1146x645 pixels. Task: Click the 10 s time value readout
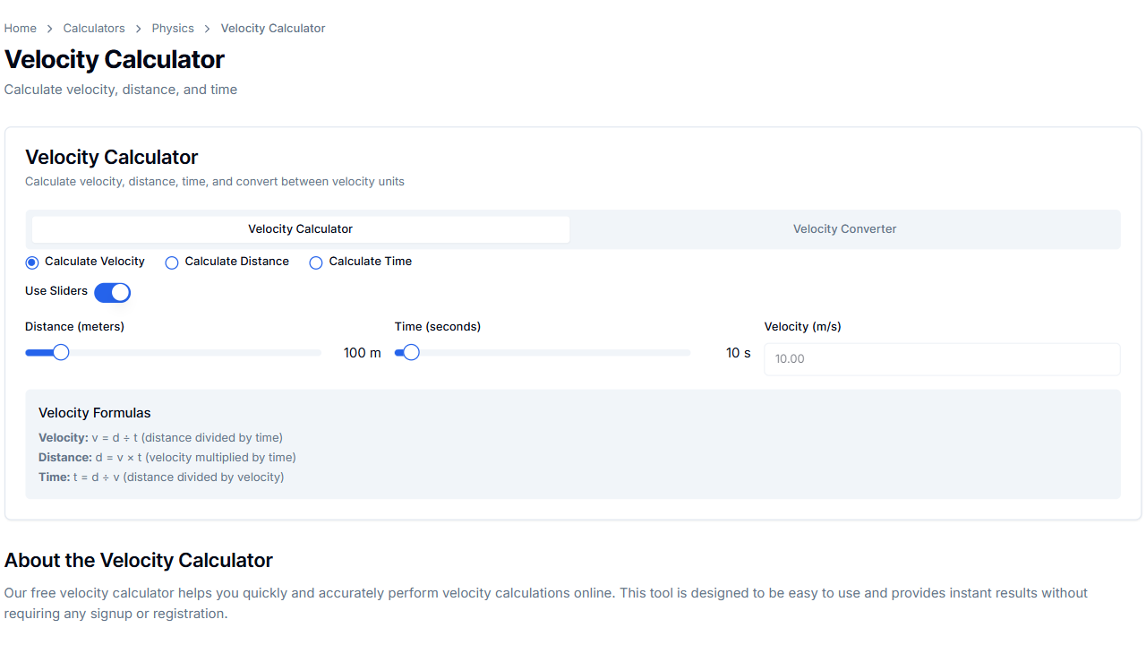(x=738, y=353)
